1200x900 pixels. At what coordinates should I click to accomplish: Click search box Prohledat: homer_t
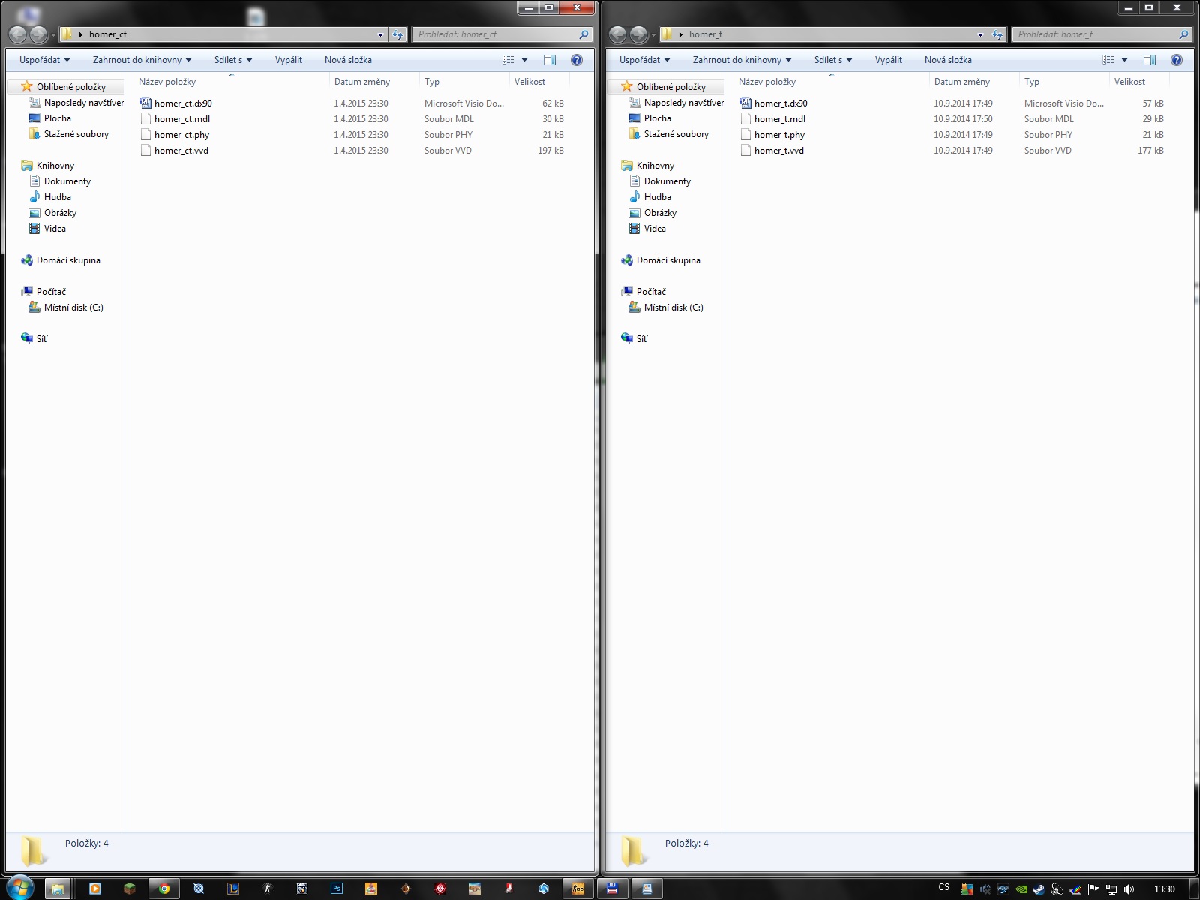(1101, 34)
